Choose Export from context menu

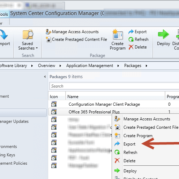[129, 144]
